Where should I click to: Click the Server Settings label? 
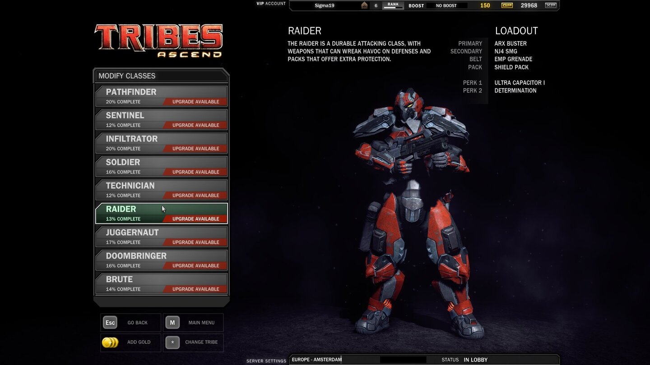tap(266, 361)
